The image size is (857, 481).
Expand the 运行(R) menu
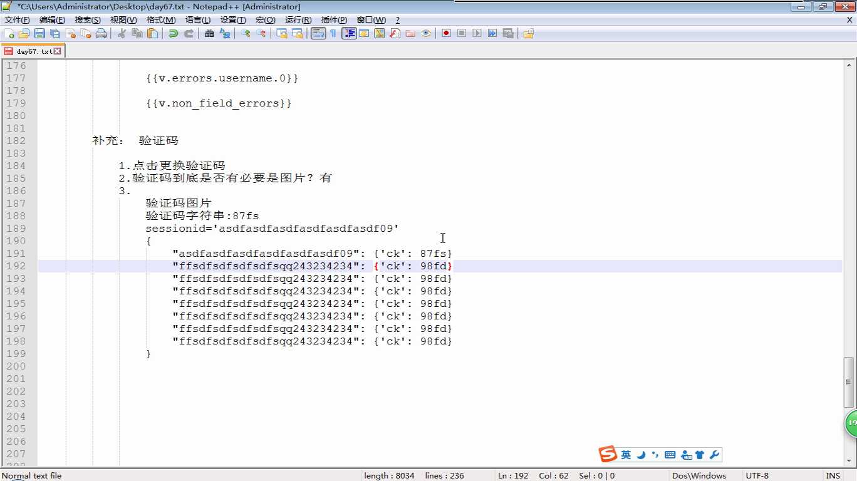(x=298, y=20)
